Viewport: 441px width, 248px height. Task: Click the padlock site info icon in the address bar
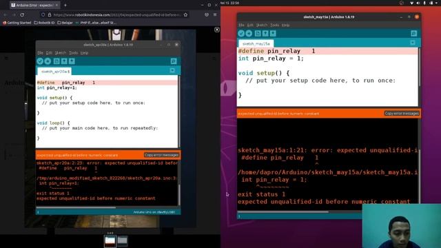coord(49,14)
